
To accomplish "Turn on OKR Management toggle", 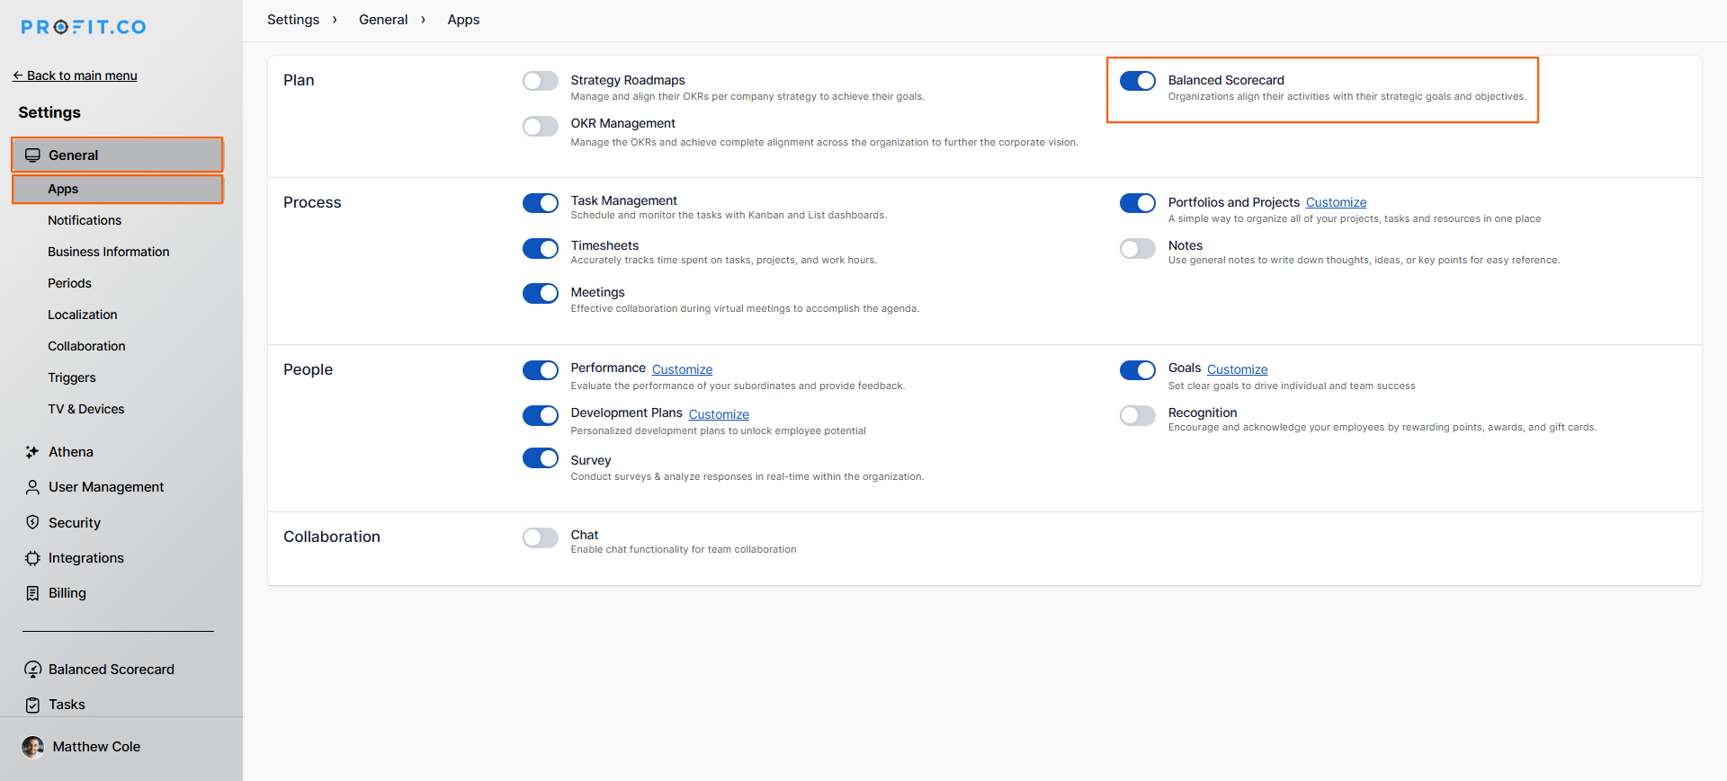I will 540,126.
